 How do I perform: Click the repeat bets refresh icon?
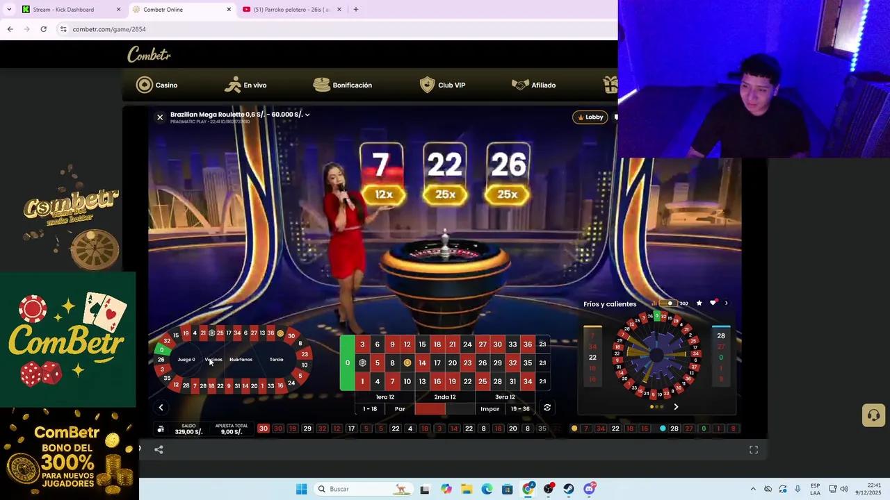(547, 408)
